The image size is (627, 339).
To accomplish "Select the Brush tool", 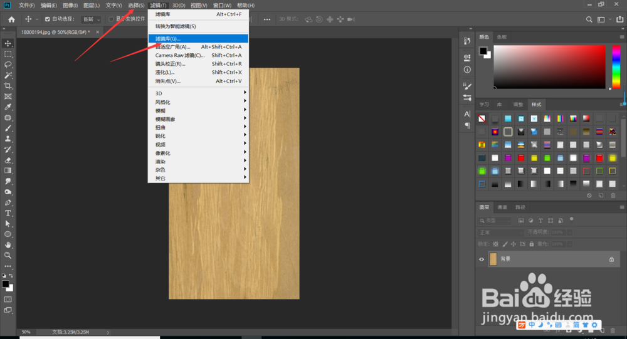I will point(8,128).
